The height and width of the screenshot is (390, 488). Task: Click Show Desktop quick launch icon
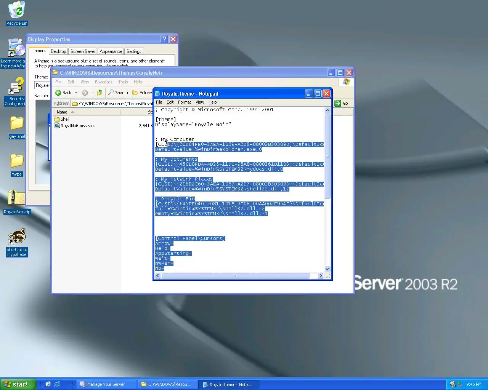(48, 384)
